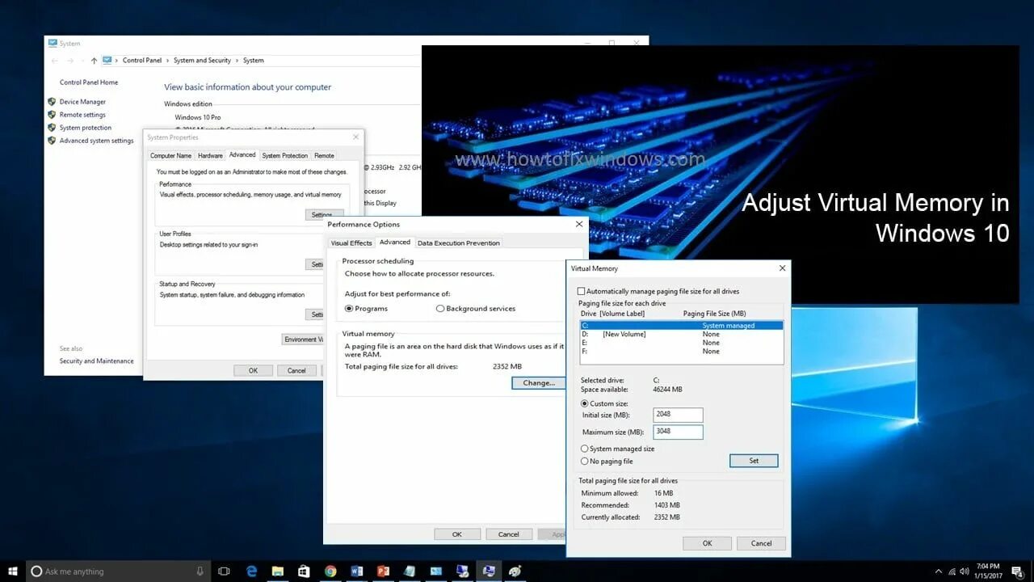Select drive D: New Volume row

coord(682,334)
